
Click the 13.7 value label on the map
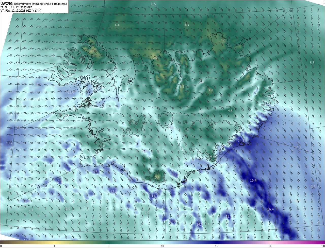click(x=97, y=172)
